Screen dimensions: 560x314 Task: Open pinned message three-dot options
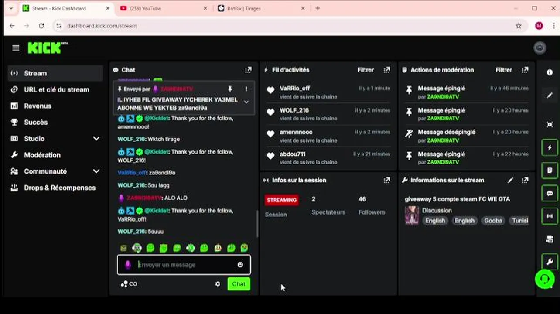(x=246, y=89)
